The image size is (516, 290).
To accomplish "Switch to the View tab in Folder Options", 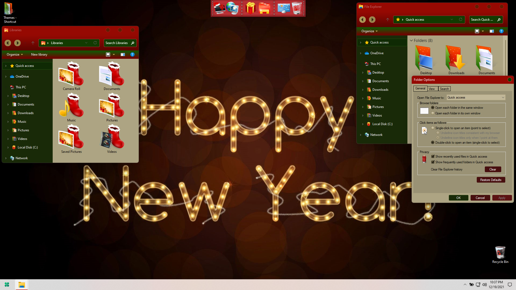I will point(432,89).
